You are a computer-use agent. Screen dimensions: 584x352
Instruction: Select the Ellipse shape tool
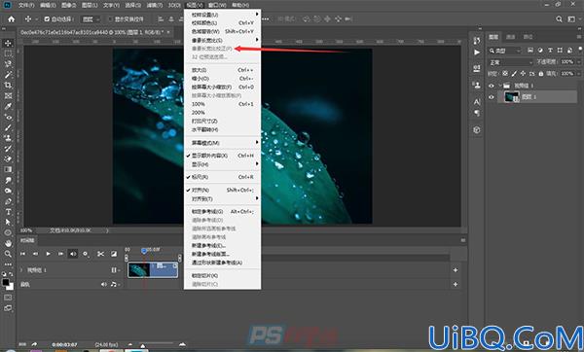point(8,232)
